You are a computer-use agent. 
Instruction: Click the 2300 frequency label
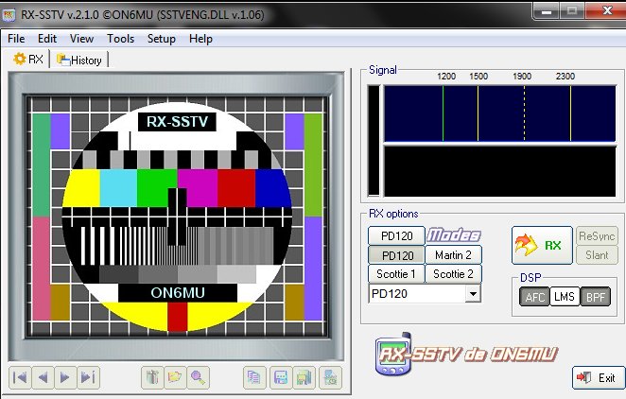pos(565,77)
